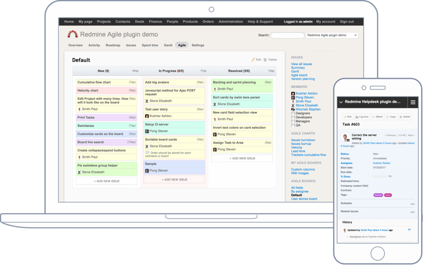Click the Edit icon on the phone task view
Image resolution: width=423 pixels, height=265 pixels.
[x=345, y=117]
